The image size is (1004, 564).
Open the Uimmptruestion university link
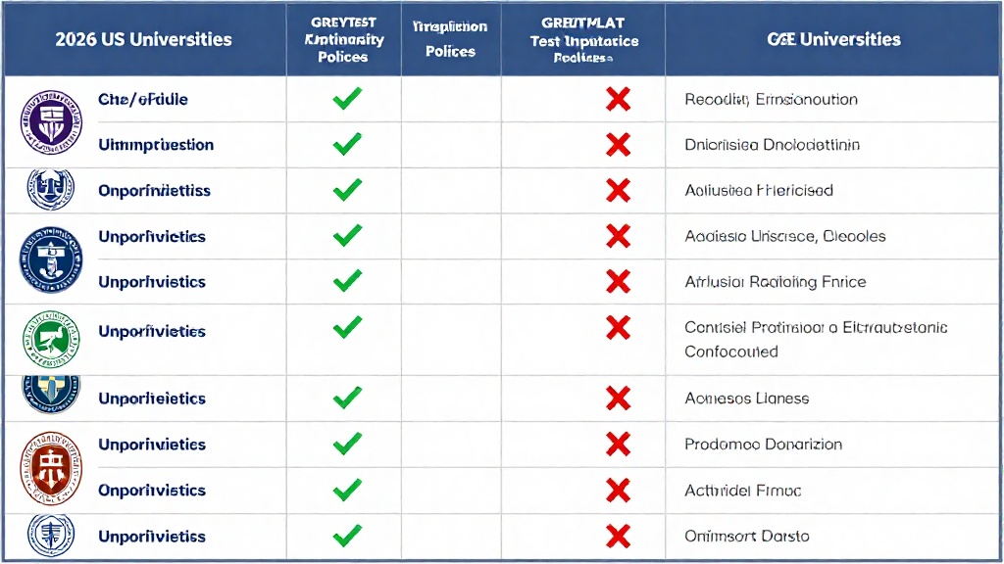(156, 145)
